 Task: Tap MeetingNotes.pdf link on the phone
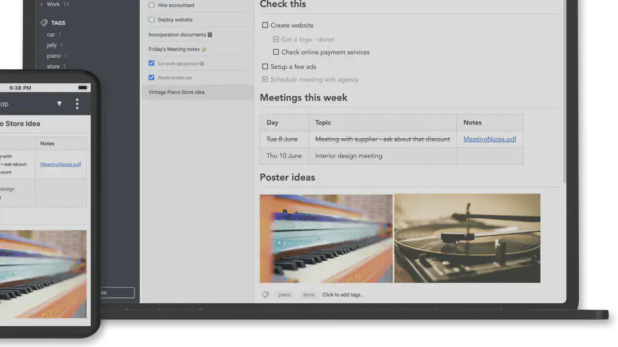[61, 165]
